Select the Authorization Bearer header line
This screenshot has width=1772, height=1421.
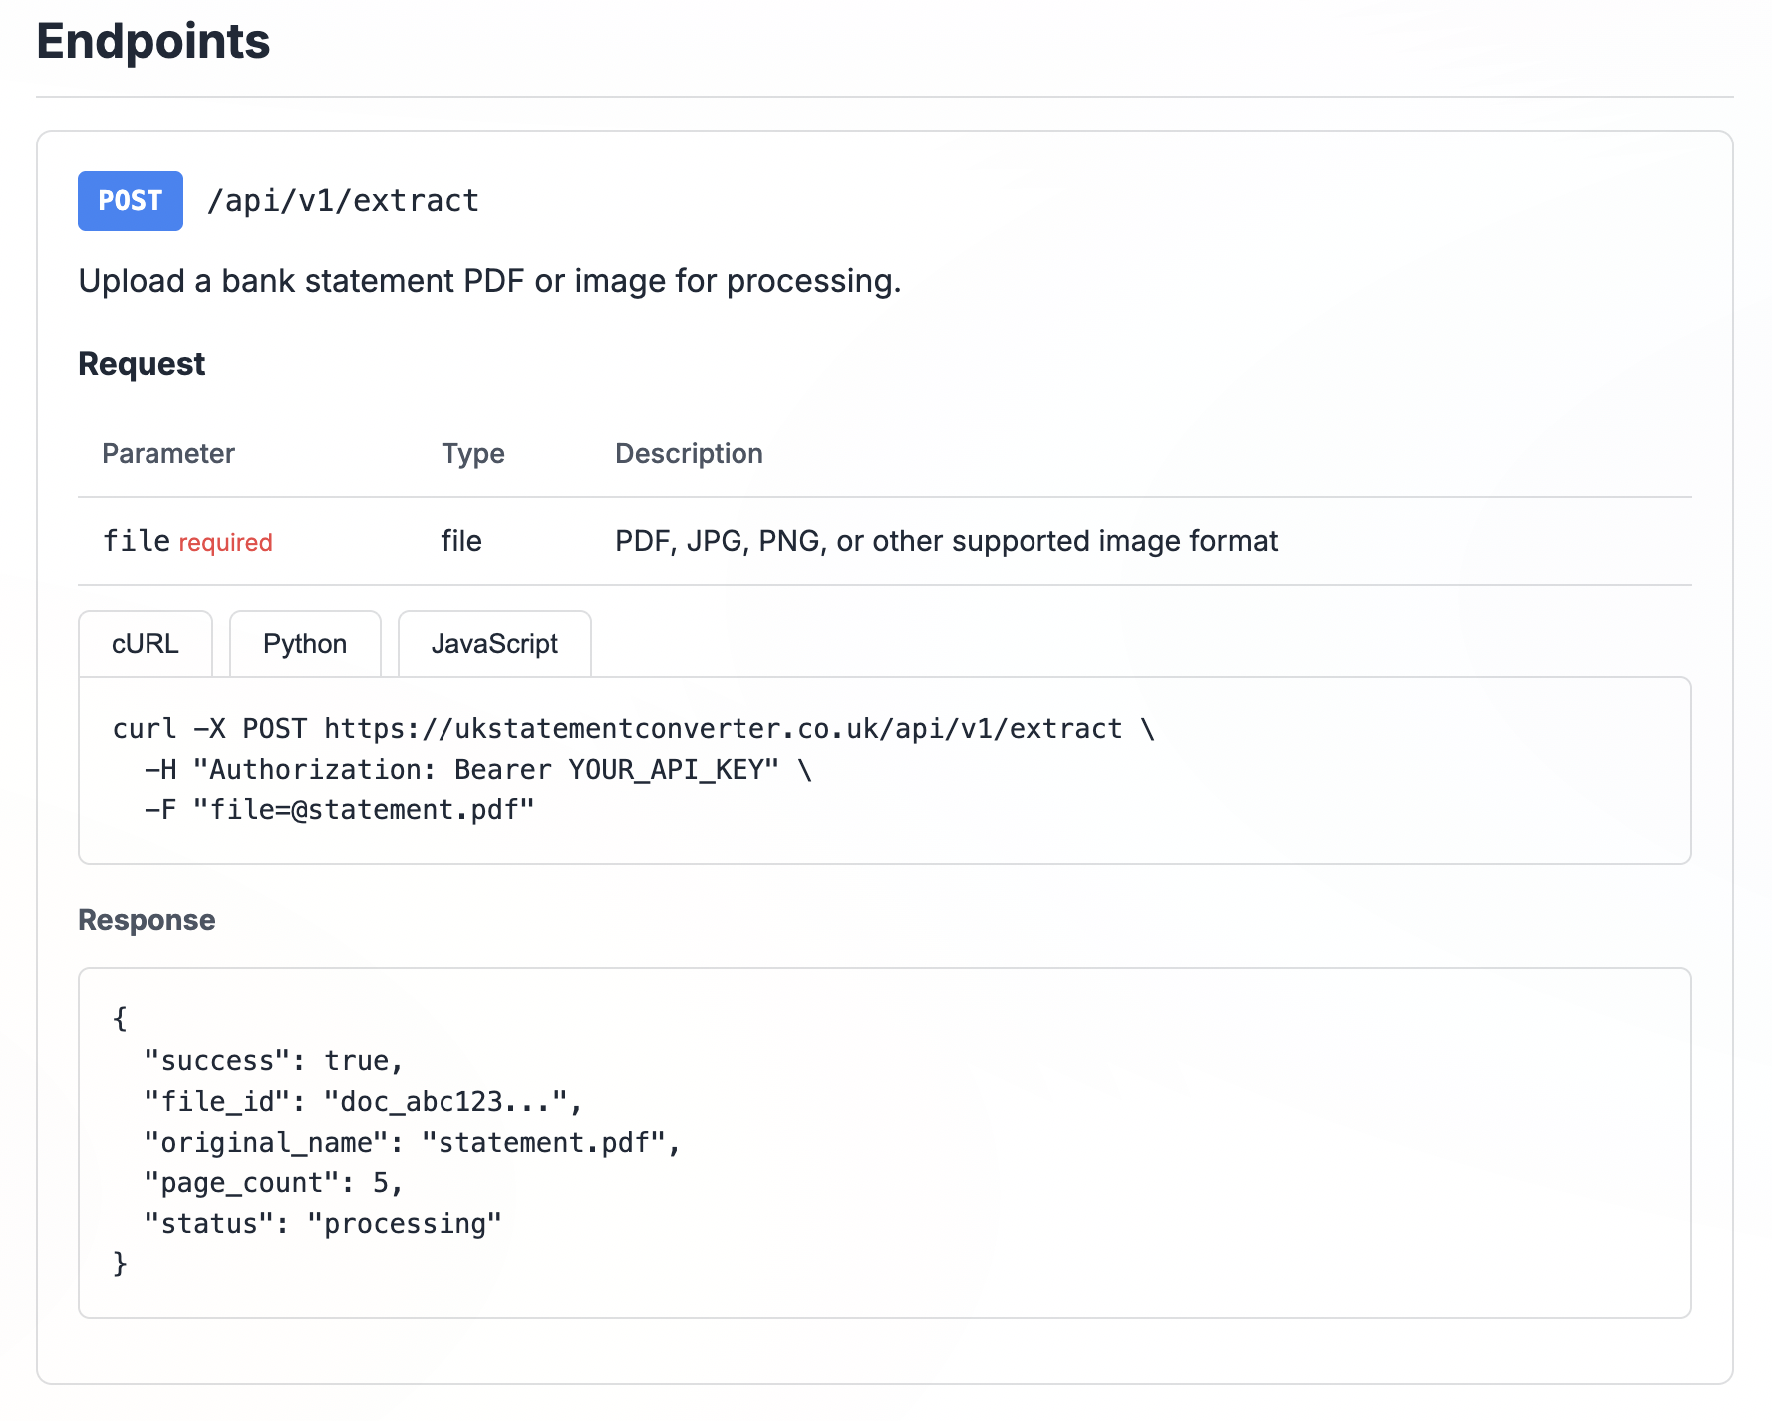[475, 768]
